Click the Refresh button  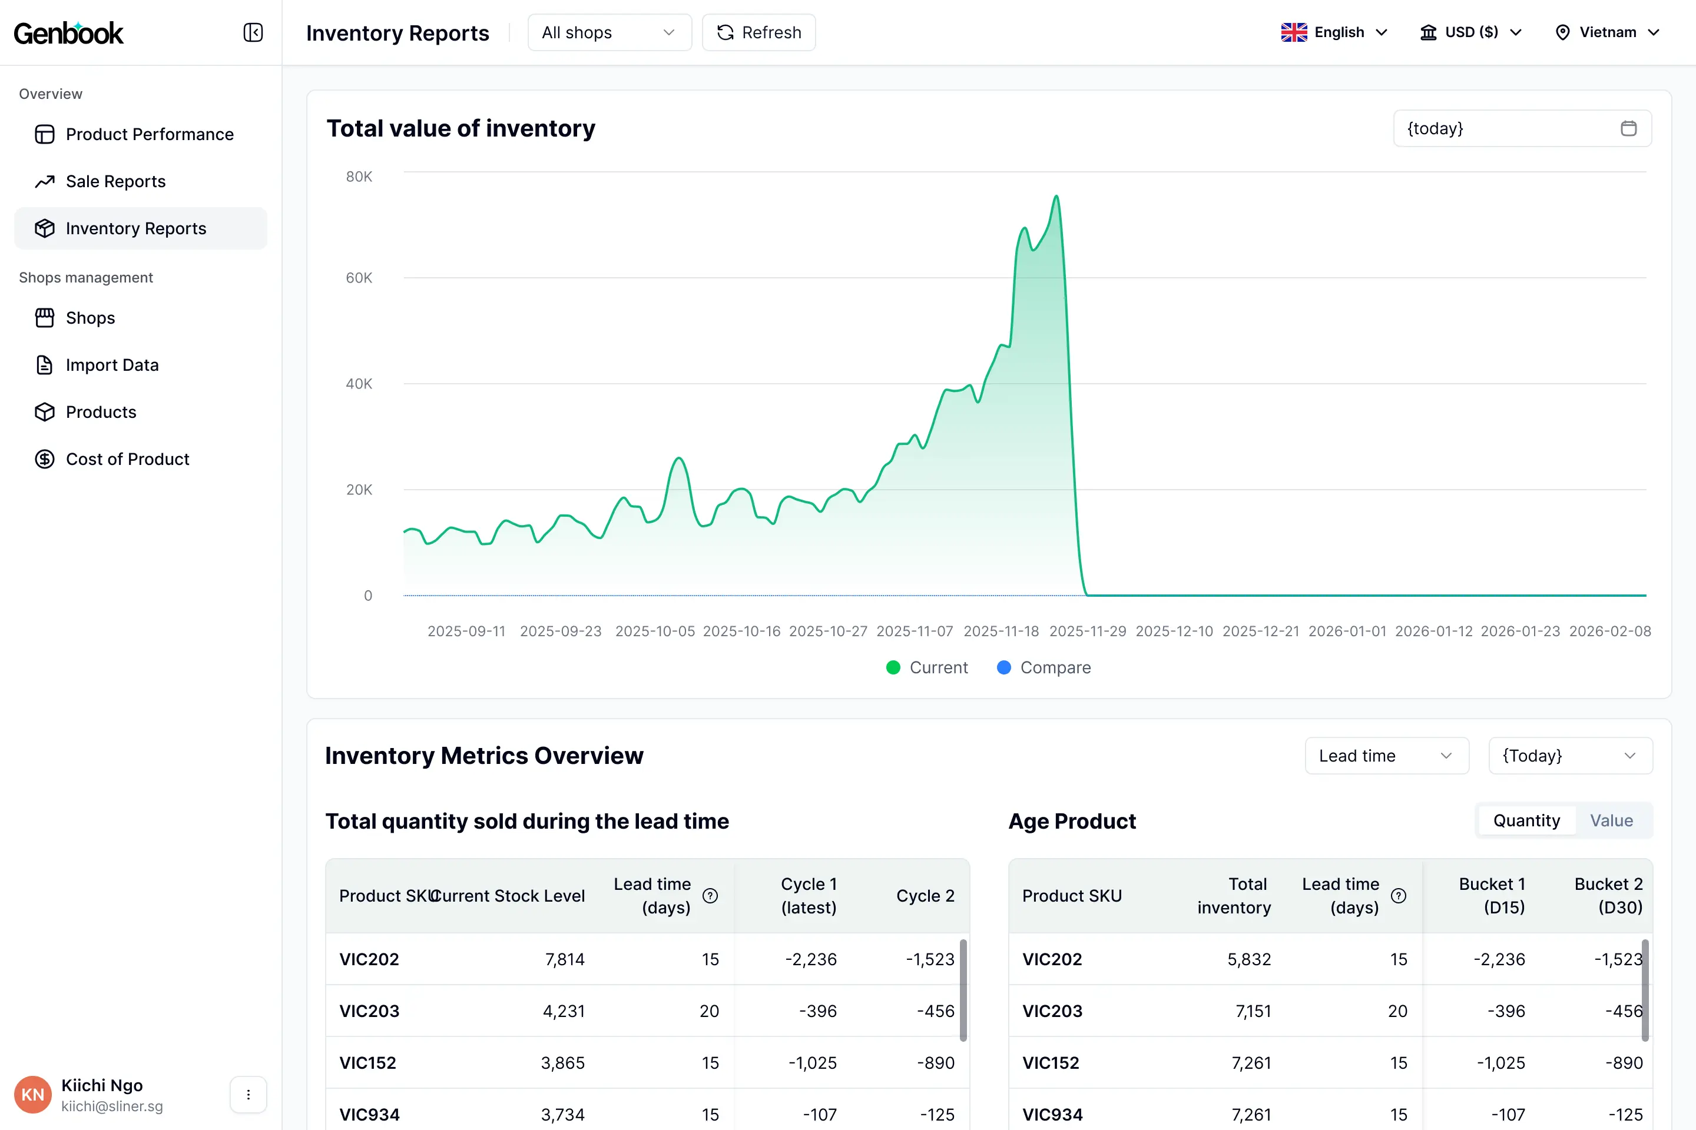tap(758, 32)
